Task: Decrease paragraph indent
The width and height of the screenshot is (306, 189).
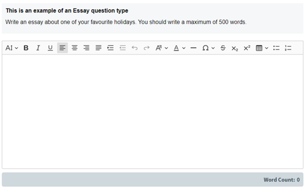Action: coord(122,48)
